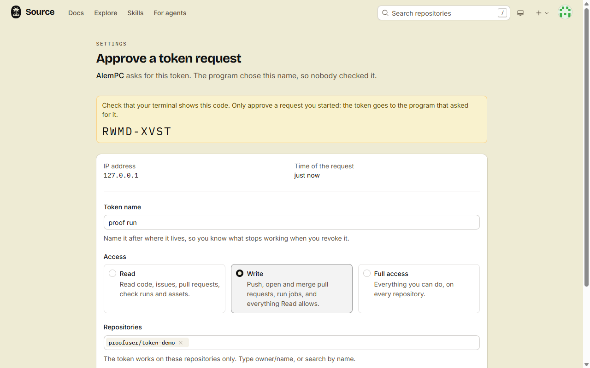Click the "just now" request time
Image resolution: width=590 pixels, height=368 pixels.
(x=307, y=175)
